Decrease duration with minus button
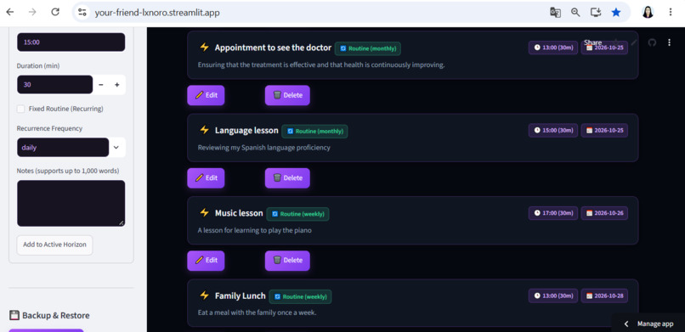Image resolution: width=685 pixels, height=332 pixels. [101, 85]
